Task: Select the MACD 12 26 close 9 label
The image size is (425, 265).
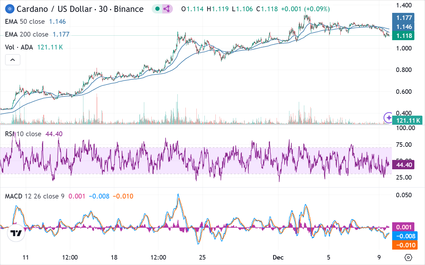Action: pos(35,196)
